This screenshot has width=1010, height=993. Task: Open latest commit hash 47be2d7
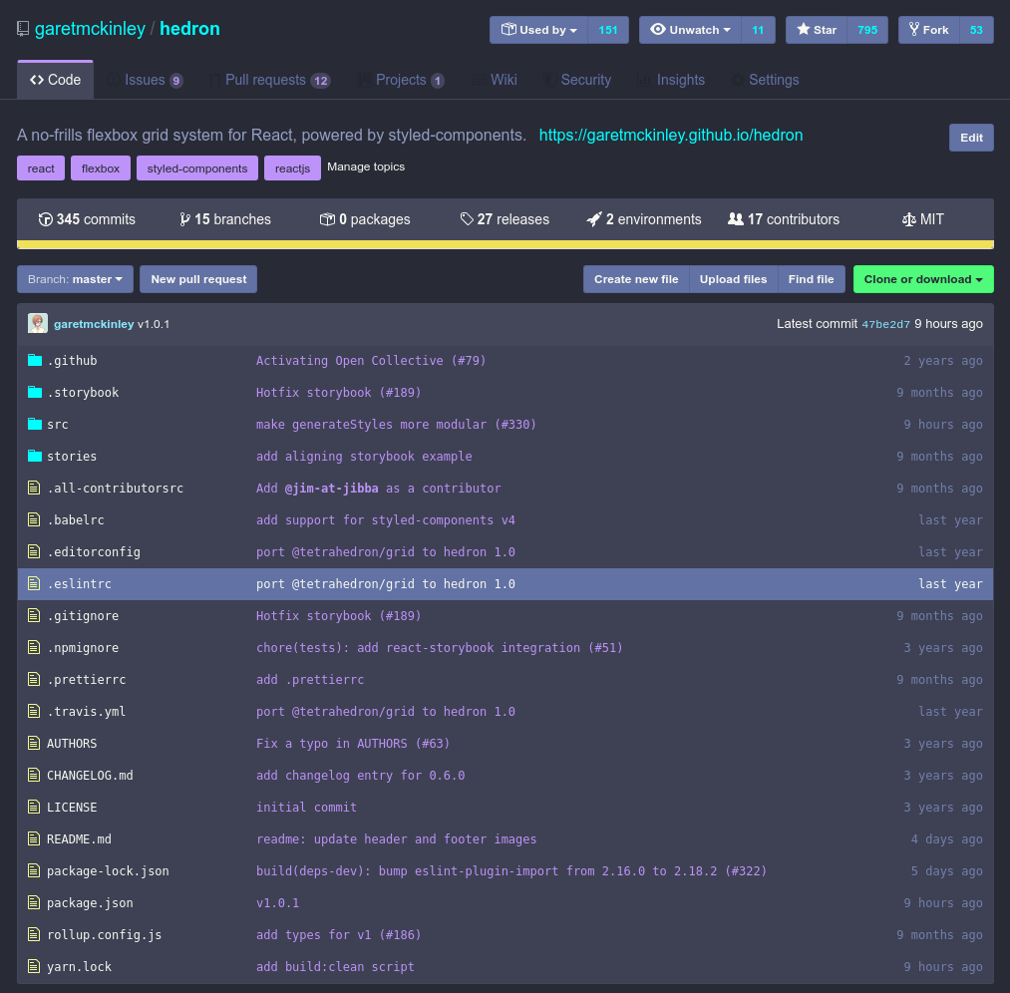pos(885,324)
